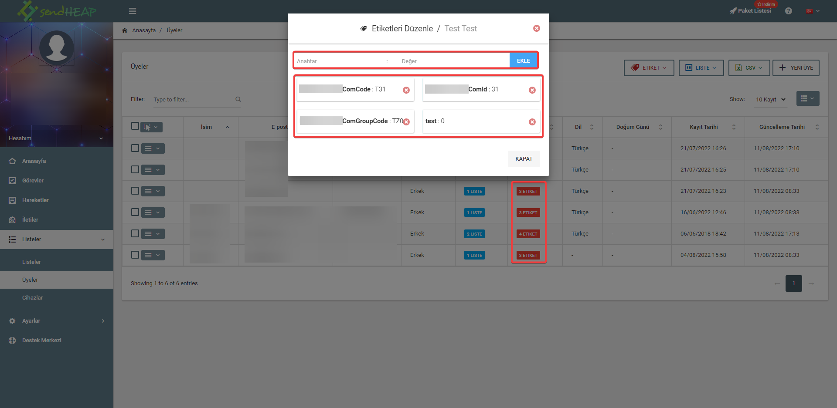
Task: Check the row dated 21/07/2022 16:25
Action: (x=135, y=169)
